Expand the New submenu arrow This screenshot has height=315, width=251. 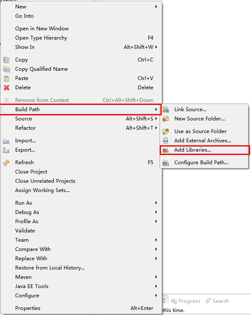click(x=156, y=7)
